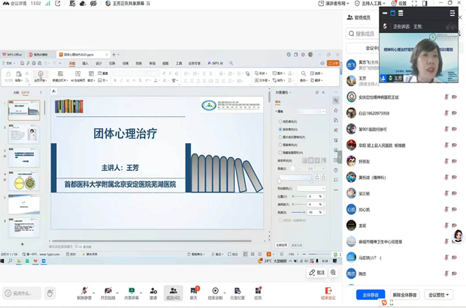466x308 pixels.
Task: Open the 色标颜色 color dropdown
Action: click(311, 189)
